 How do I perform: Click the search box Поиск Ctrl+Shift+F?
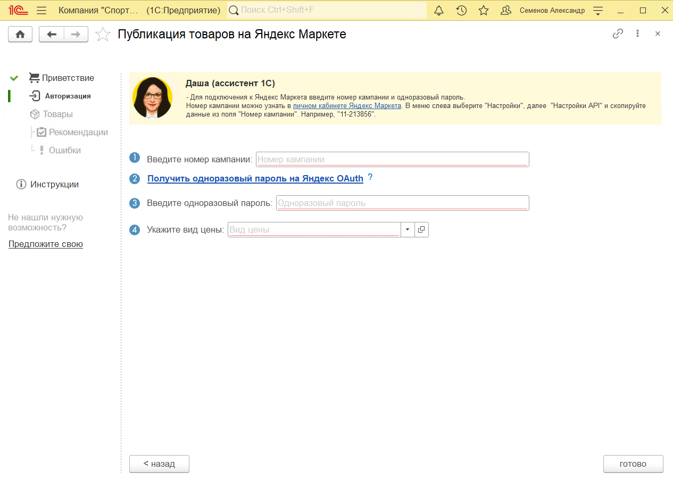tap(327, 10)
